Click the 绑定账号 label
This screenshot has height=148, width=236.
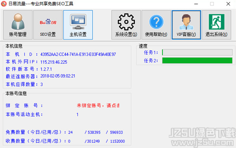pyautogui.click(x=24, y=106)
